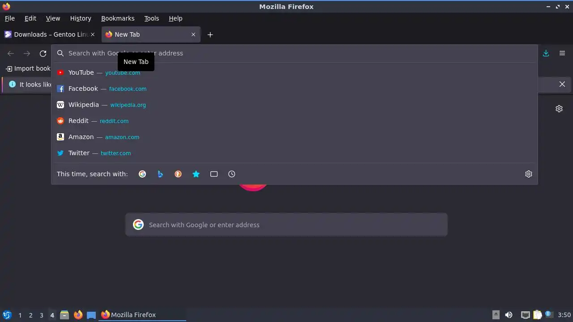This screenshot has width=573, height=322.
Task: Click the clipboard tray icon
Action: pyautogui.click(x=537, y=315)
